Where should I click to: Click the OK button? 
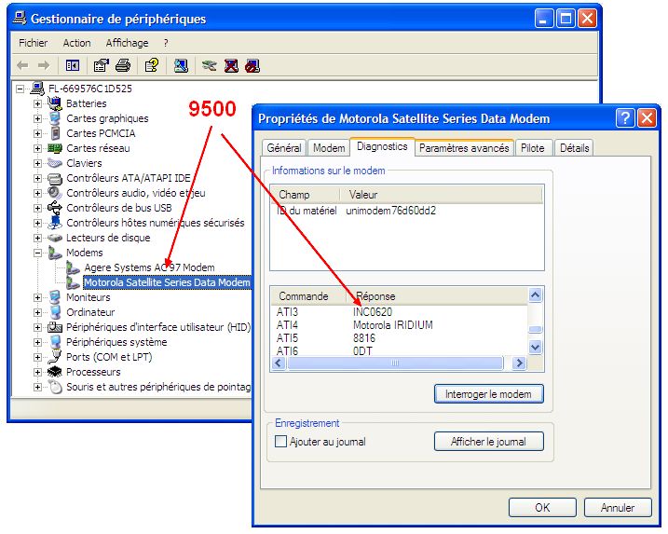[x=542, y=508]
